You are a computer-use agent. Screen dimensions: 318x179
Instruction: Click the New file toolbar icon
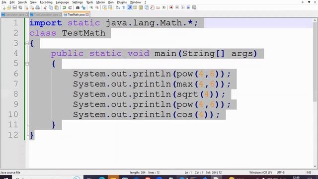click(x=3, y=7)
